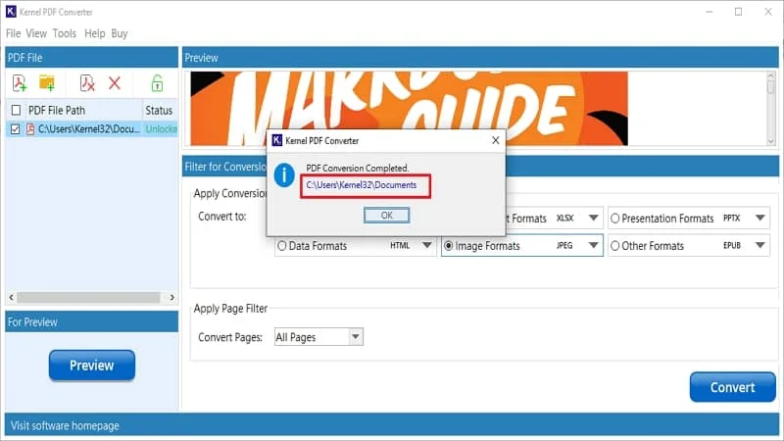784x441 pixels.
Task: Toggle the select-all PDF File Path checkbox
Action: click(16, 110)
